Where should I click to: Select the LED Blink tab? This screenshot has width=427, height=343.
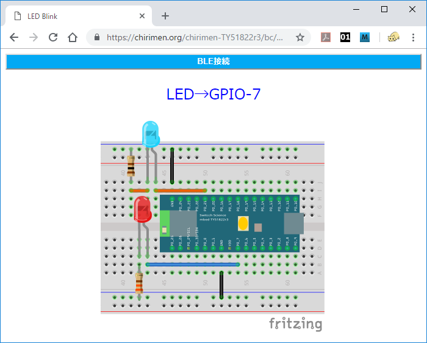pos(73,16)
